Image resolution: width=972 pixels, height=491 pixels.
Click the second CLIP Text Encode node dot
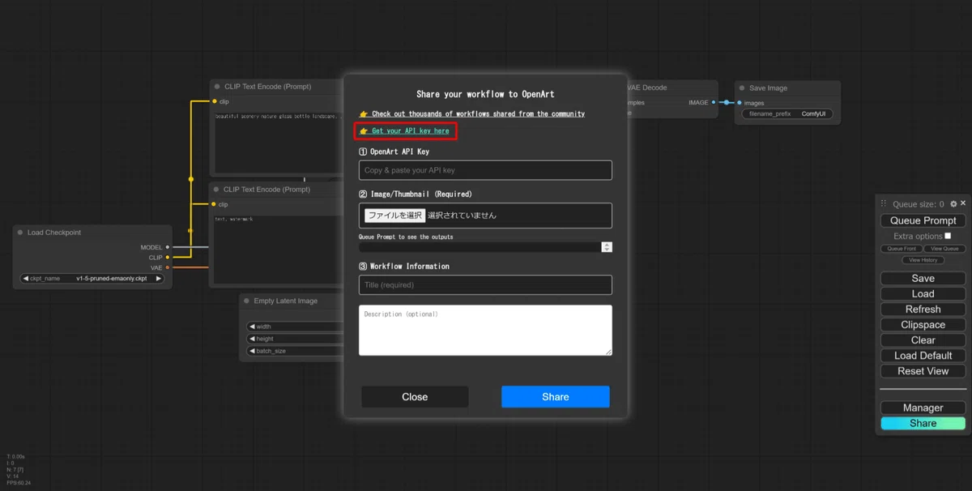pyautogui.click(x=217, y=190)
